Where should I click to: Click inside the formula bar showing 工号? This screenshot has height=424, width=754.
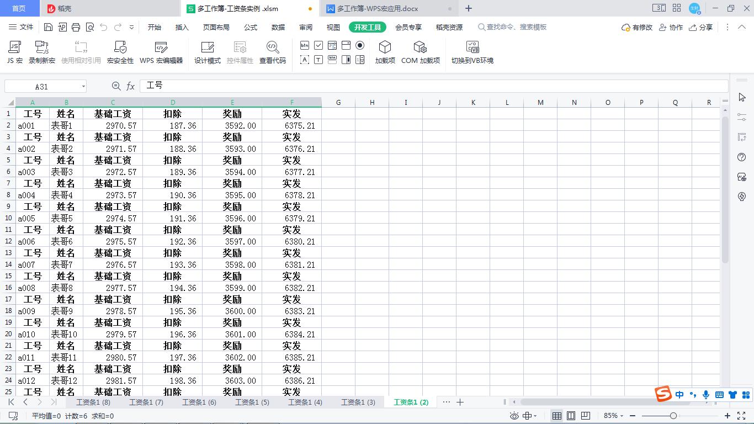[221, 86]
